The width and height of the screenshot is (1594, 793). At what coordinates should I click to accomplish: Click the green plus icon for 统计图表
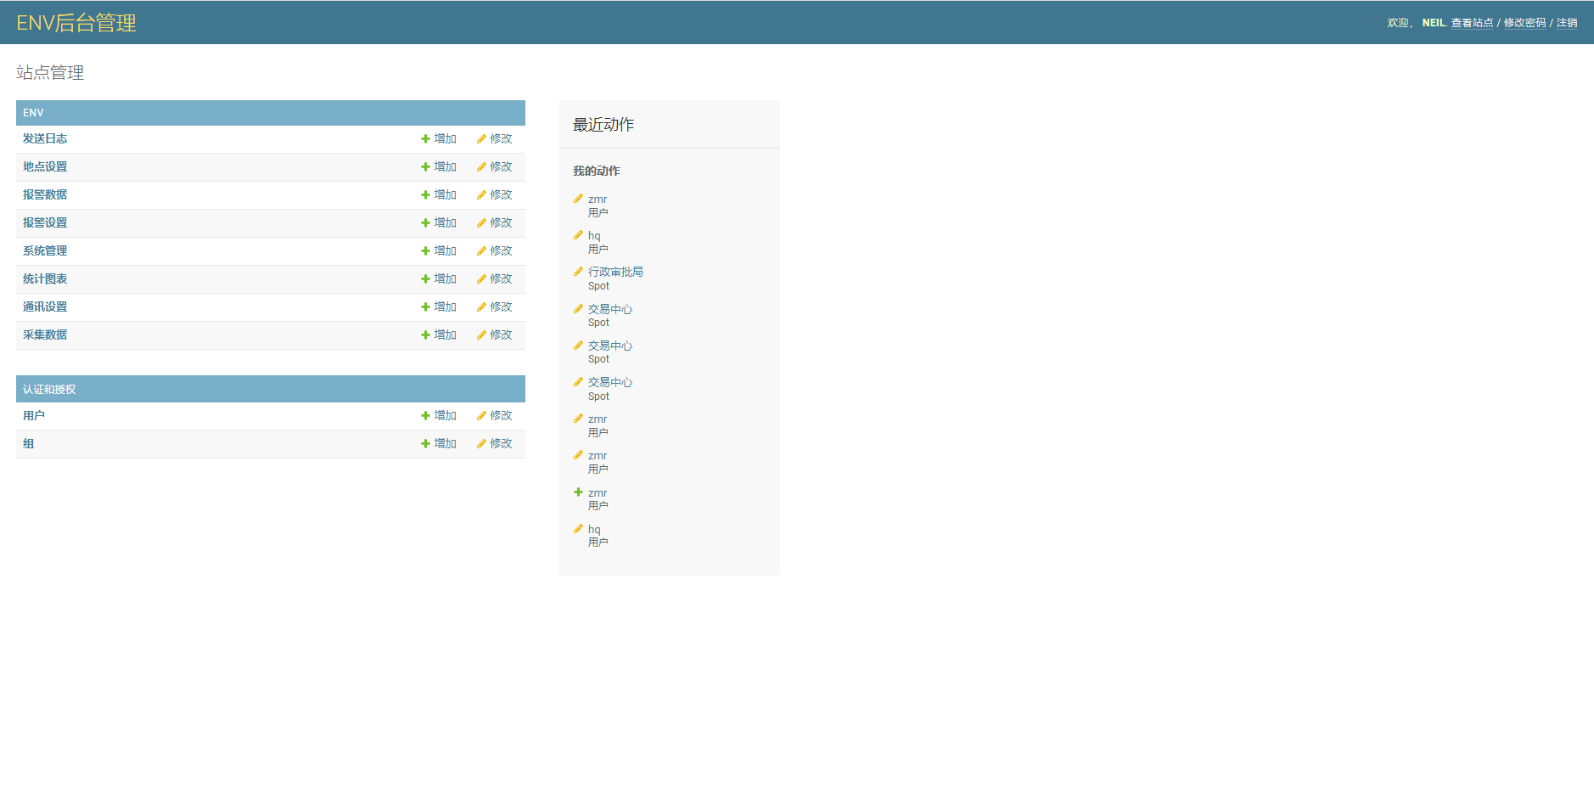click(x=425, y=279)
